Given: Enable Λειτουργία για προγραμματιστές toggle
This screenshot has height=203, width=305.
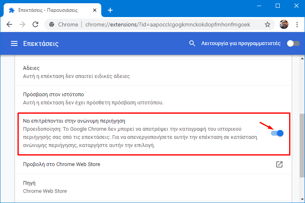Looking at the screenshot, I should point(293,43).
